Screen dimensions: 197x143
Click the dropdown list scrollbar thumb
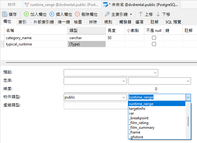188,121
